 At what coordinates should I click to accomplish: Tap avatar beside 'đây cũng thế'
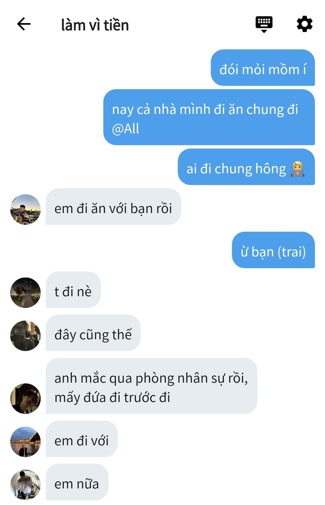click(x=26, y=336)
